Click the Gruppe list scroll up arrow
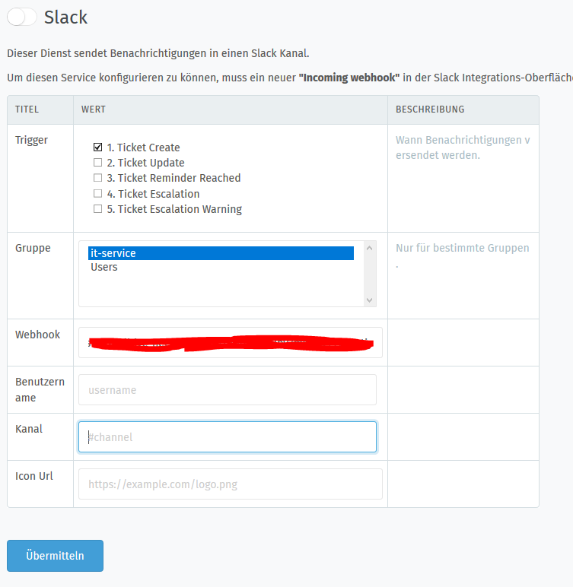Screen dimensions: 573x587 click(x=370, y=248)
